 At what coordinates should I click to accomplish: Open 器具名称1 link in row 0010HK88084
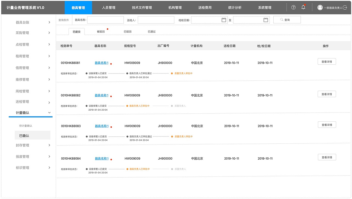(x=102, y=159)
